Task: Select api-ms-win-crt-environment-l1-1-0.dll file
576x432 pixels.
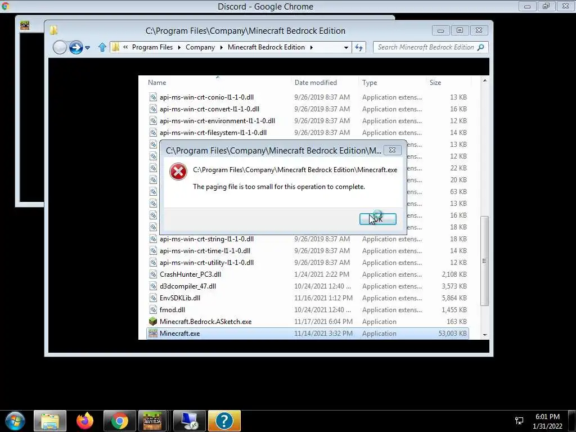Action: (x=217, y=121)
